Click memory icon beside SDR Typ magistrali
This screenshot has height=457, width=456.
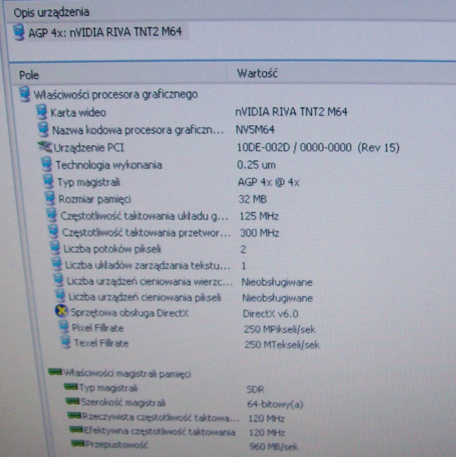pos(71,387)
